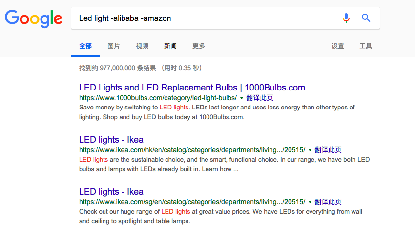Open dropdown arrow beside ikea.com/hk URL

310,150
